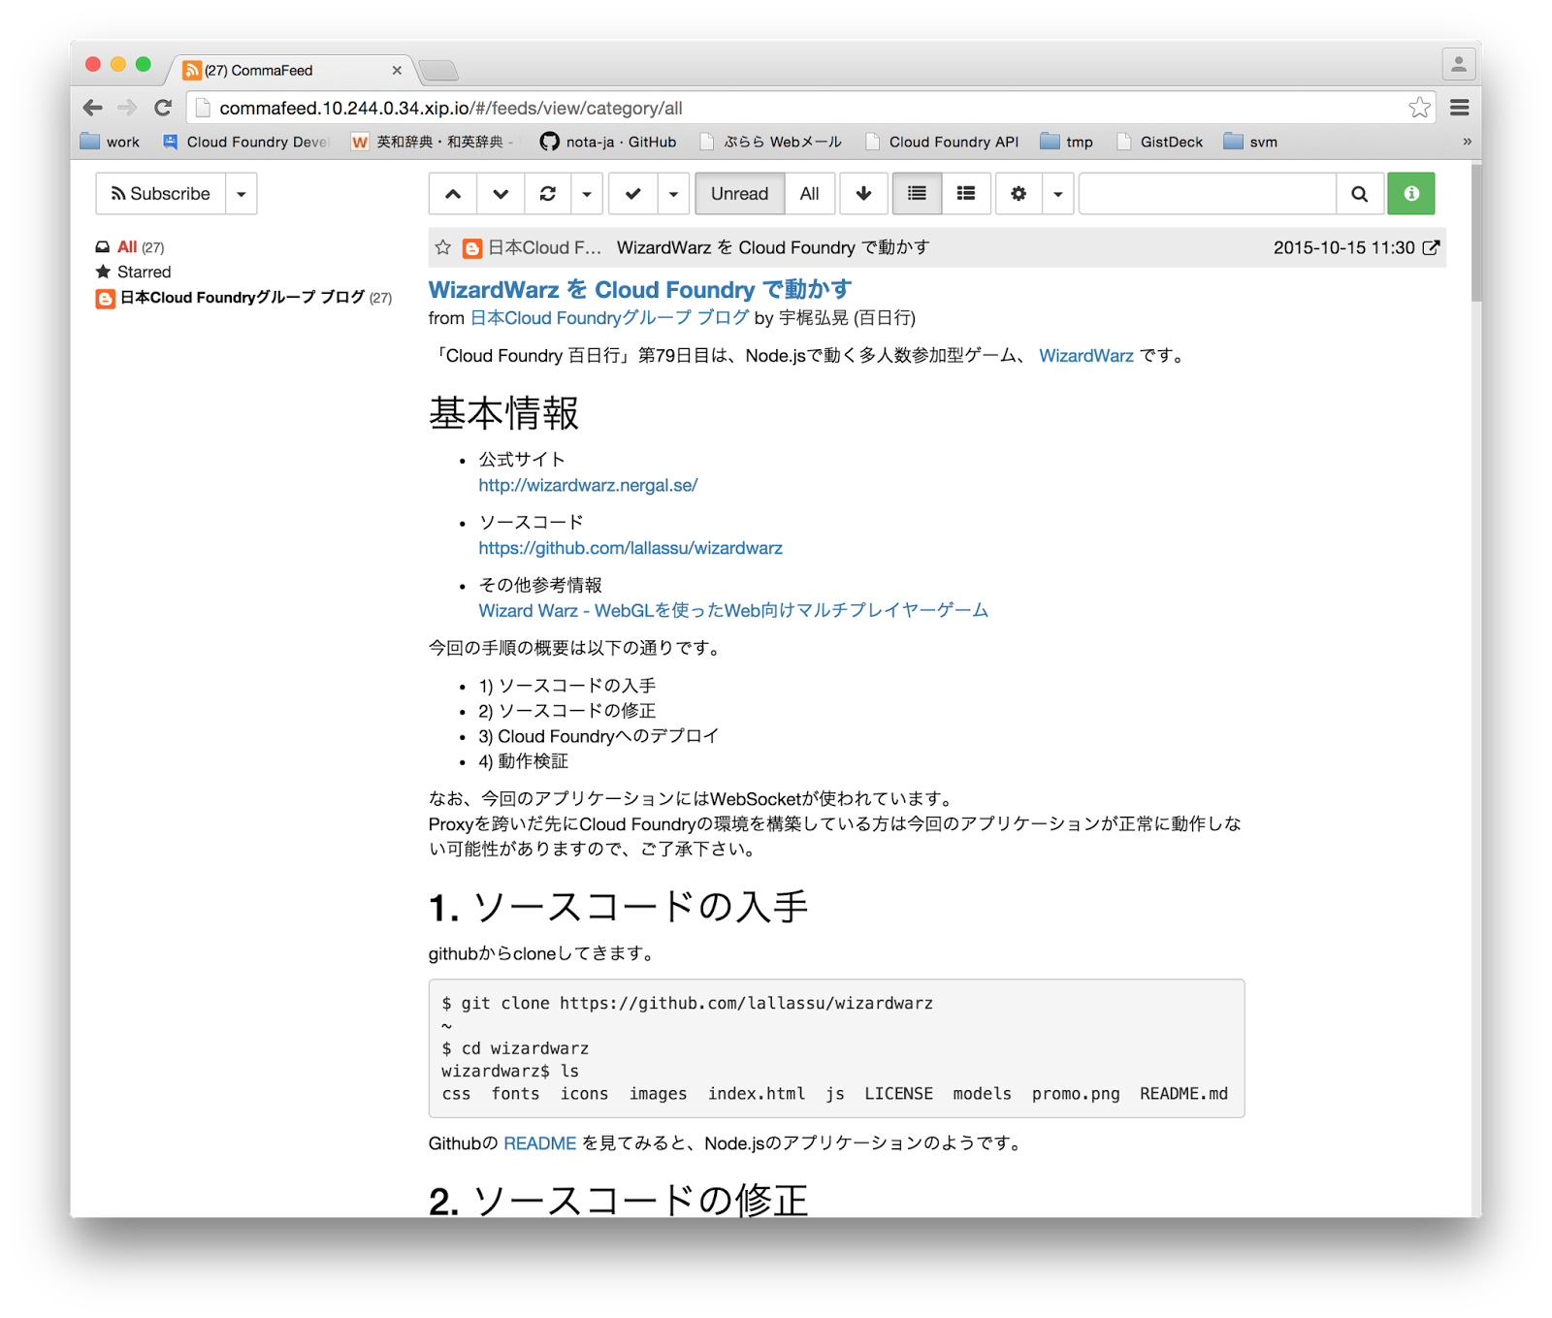Open the svm bookmarks folder
Viewport: 1552px width, 1318px height.
[x=1250, y=142]
